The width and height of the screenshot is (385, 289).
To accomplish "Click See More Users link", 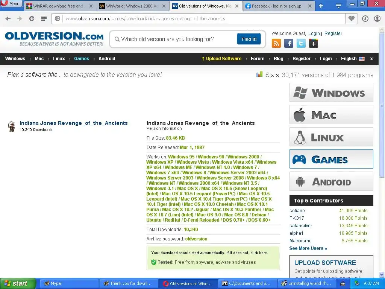I will coord(308,248).
